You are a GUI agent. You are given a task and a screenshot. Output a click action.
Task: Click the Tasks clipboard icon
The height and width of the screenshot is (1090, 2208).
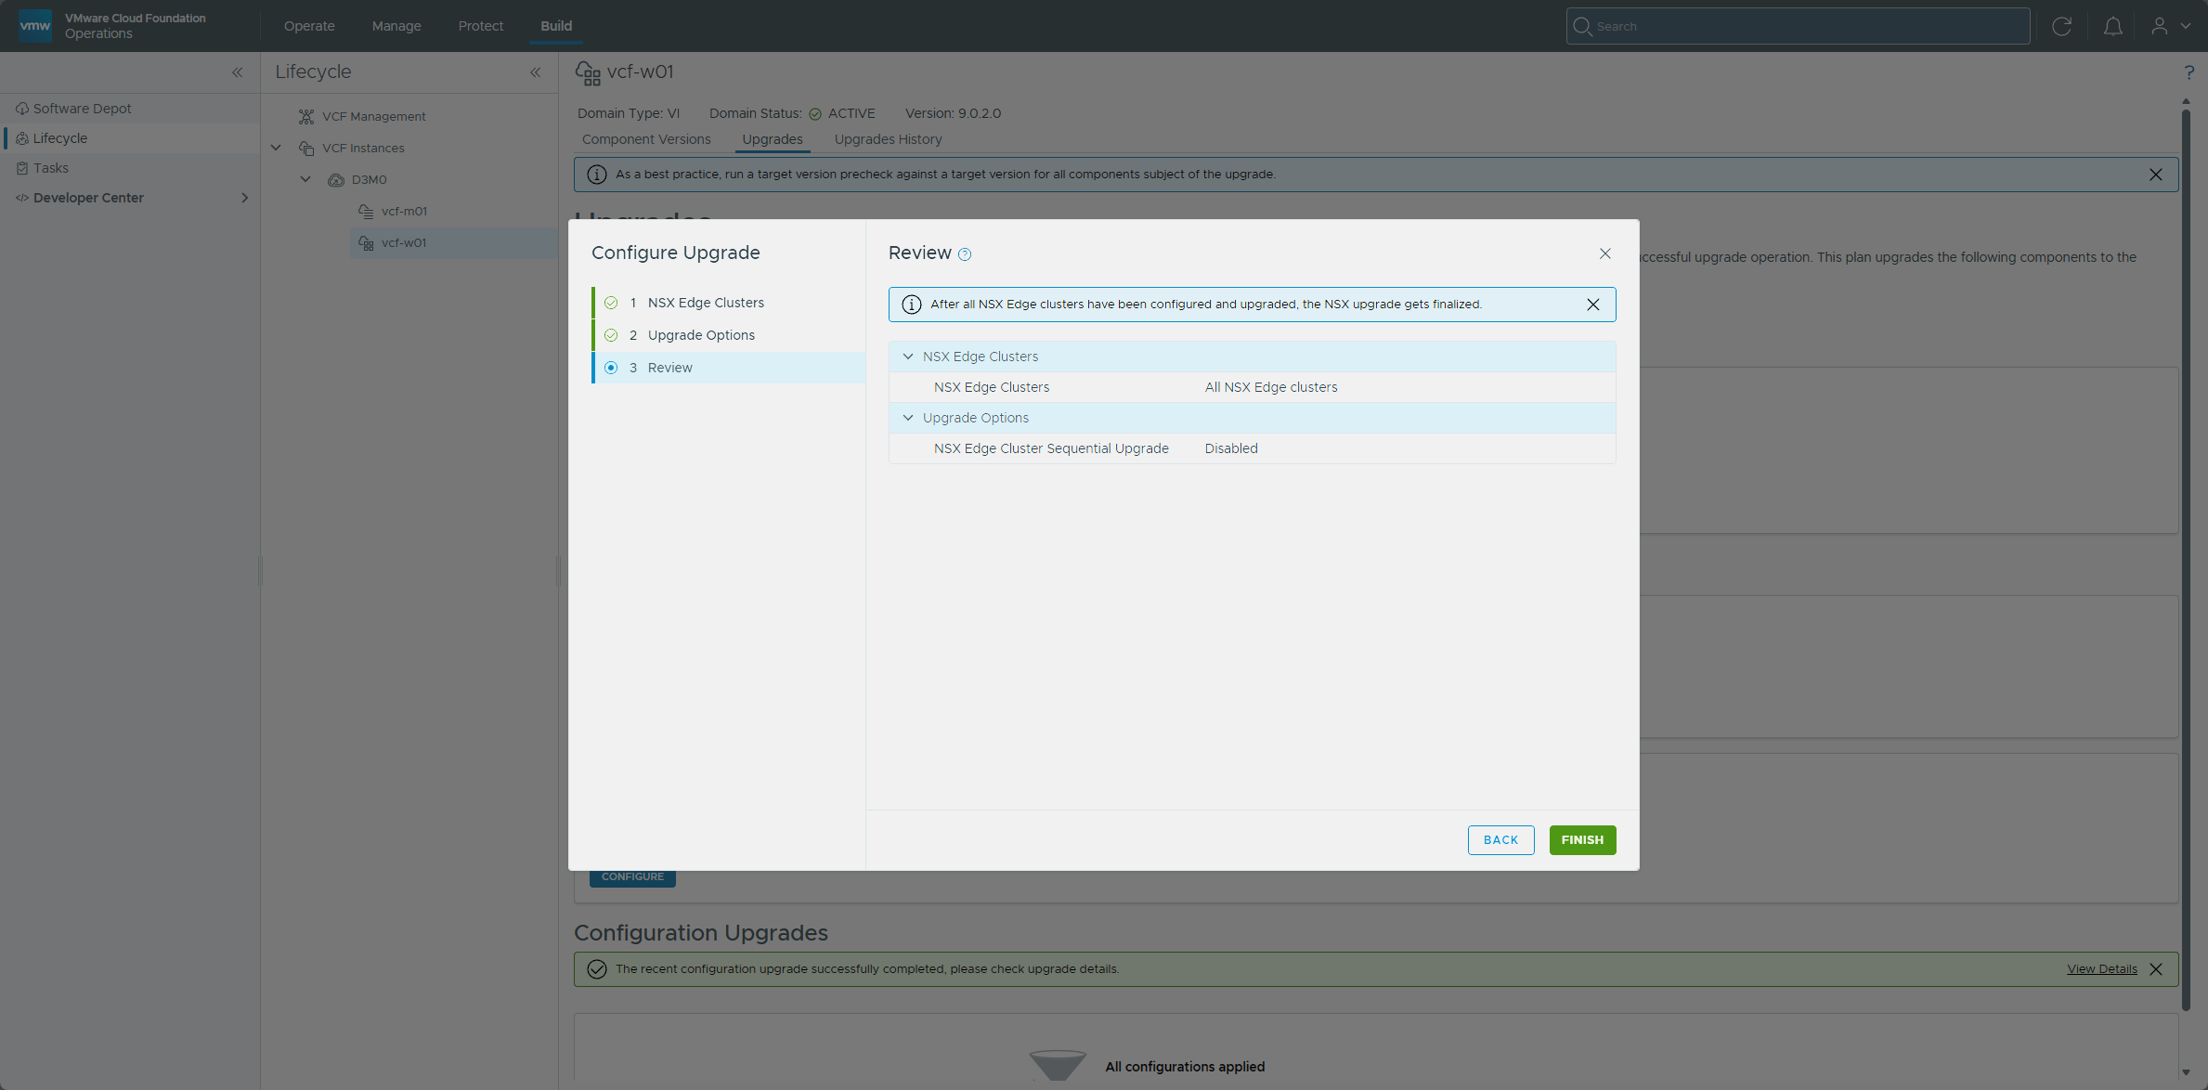pyautogui.click(x=22, y=168)
